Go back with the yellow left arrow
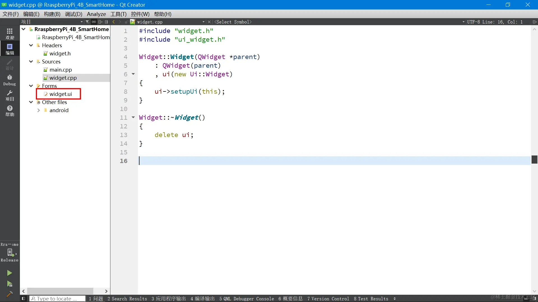The width and height of the screenshot is (538, 302). (x=113, y=22)
